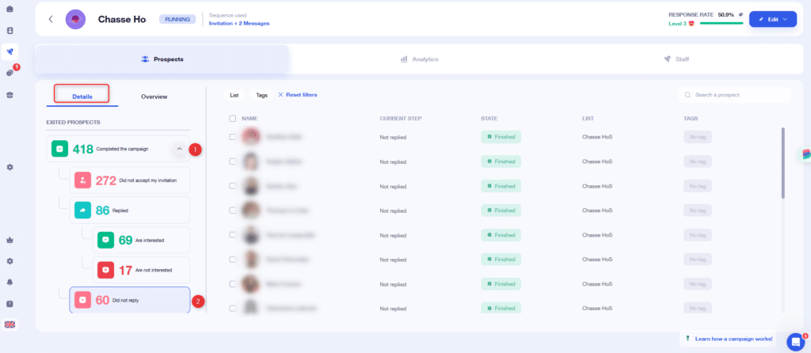
Task: Click the Finished badge in the first row
Action: click(501, 137)
